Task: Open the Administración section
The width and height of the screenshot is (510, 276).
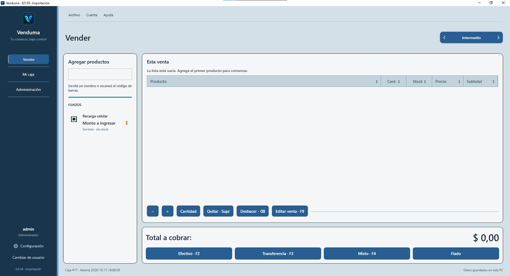Action: [28, 90]
